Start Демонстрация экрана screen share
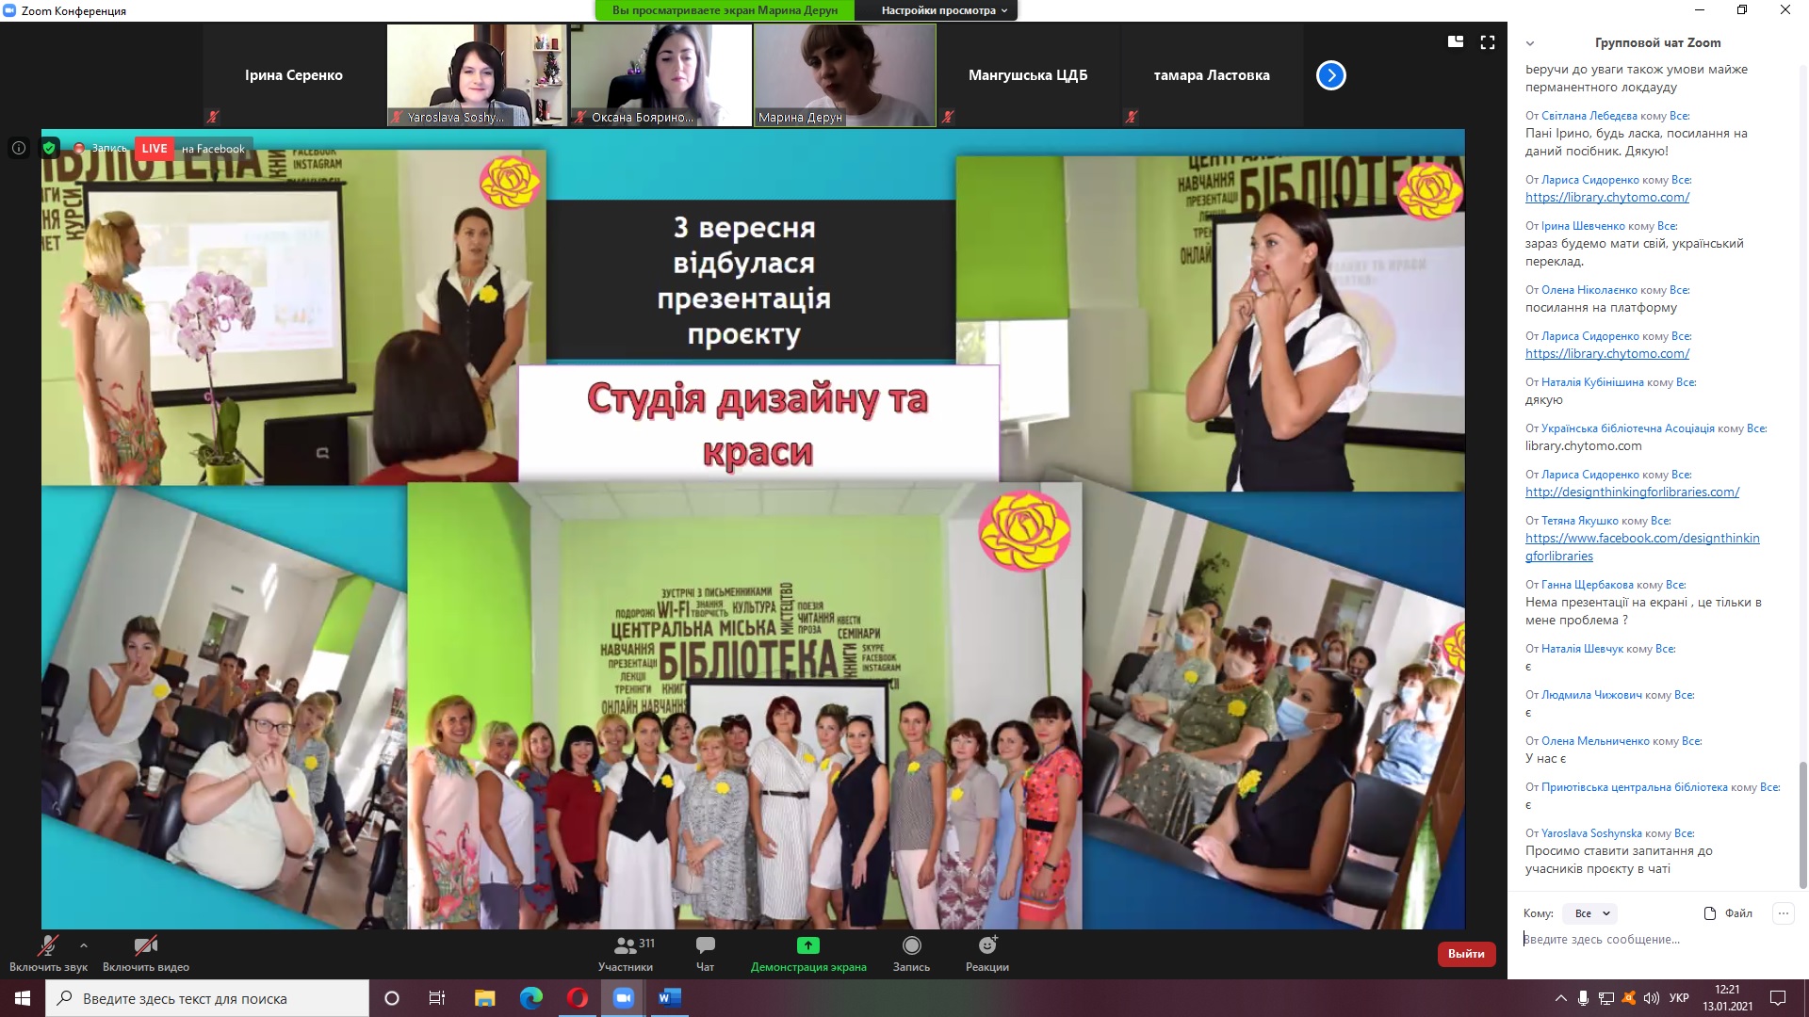 point(808,953)
